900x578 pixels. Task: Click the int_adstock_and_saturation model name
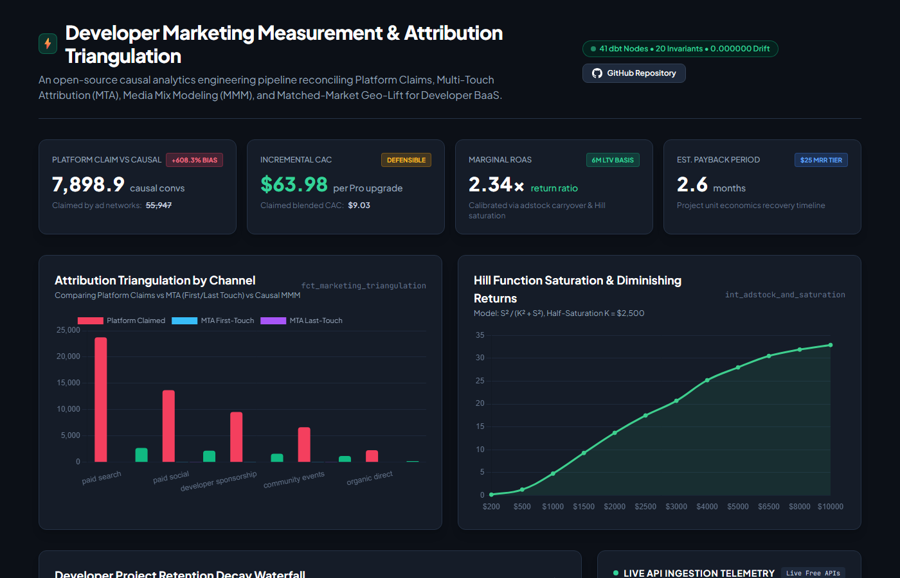[x=785, y=295]
